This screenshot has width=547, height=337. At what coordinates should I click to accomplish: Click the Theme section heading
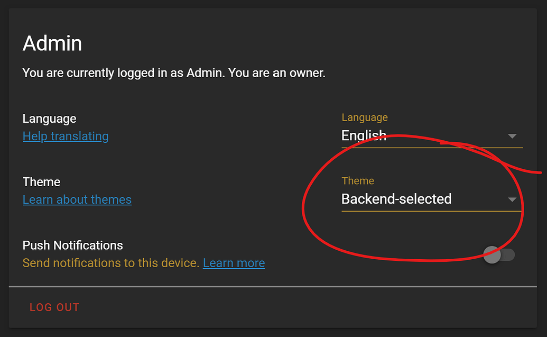[x=41, y=181]
